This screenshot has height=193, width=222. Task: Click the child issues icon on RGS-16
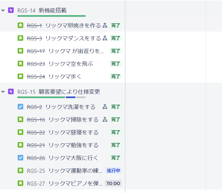click(105, 120)
